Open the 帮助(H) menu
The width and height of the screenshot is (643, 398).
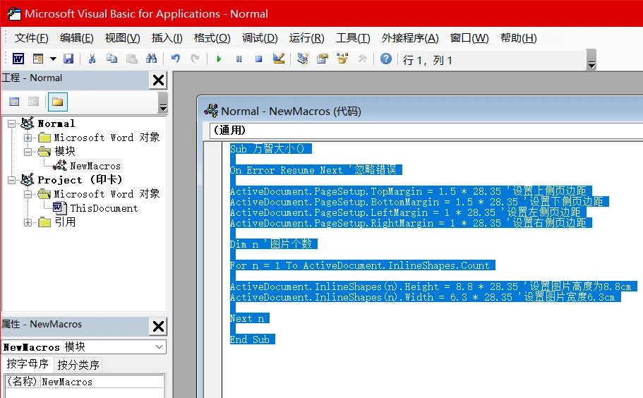pyautogui.click(x=519, y=38)
